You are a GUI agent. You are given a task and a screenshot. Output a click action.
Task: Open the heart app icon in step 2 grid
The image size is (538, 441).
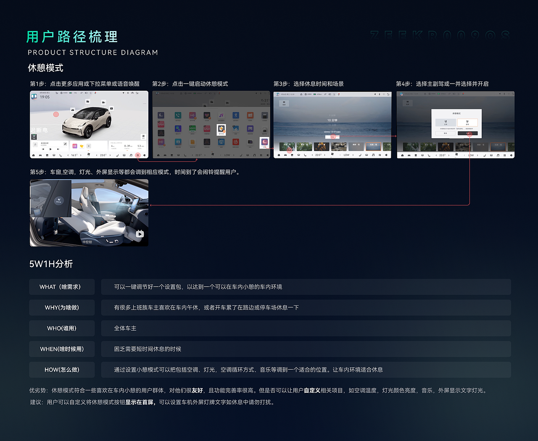click(207, 115)
